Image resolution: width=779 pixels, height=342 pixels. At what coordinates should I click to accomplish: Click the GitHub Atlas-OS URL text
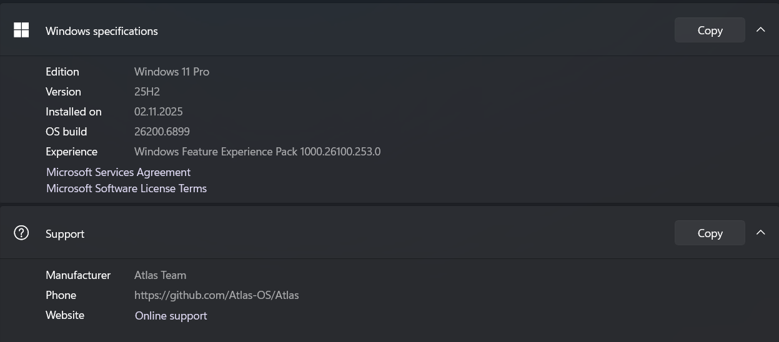tap(216, 295)
